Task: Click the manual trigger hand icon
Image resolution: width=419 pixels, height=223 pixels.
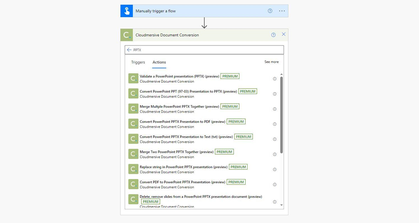Action: tap(126, 11)
